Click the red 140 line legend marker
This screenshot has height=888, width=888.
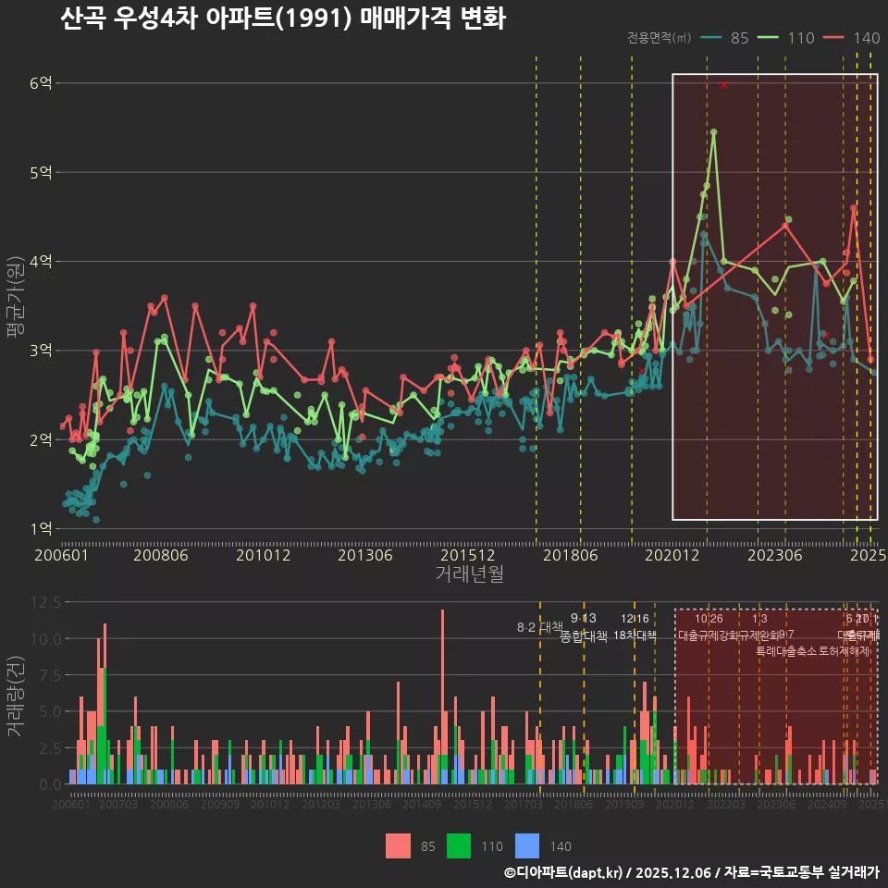pos(836,38)
